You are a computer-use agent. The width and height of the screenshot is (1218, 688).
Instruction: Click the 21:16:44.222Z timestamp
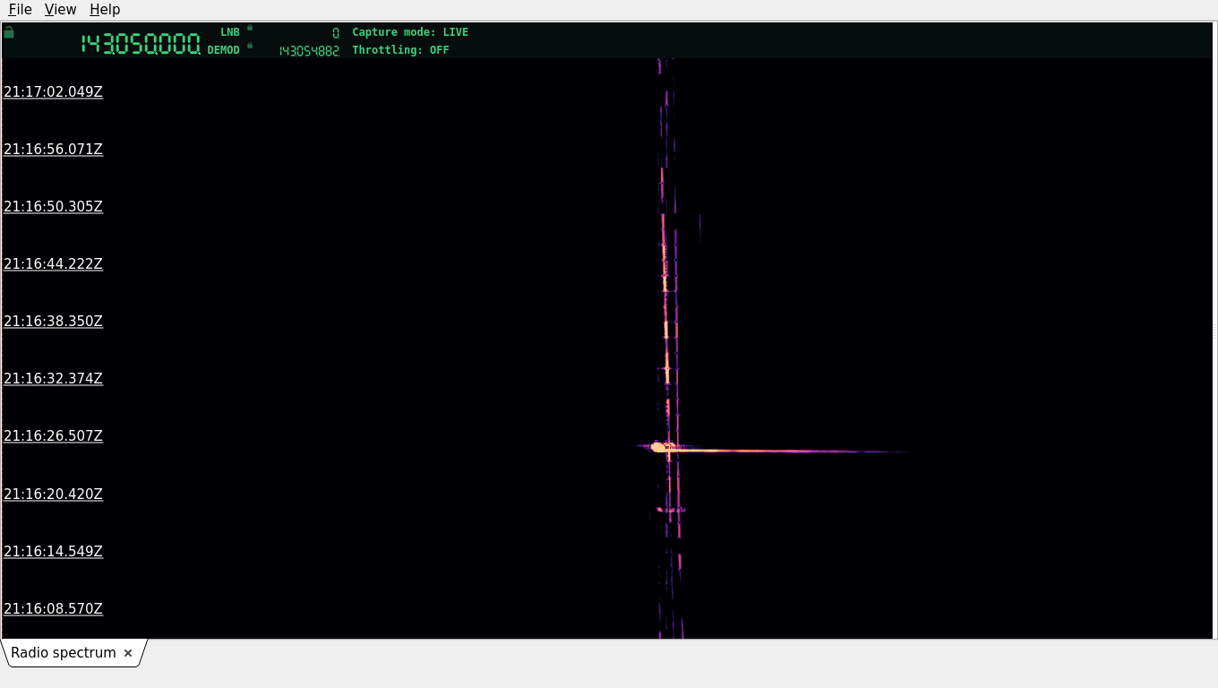[54, 263]
